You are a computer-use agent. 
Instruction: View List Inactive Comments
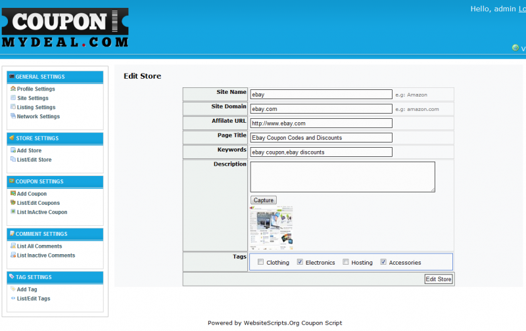tap(46, 255)
